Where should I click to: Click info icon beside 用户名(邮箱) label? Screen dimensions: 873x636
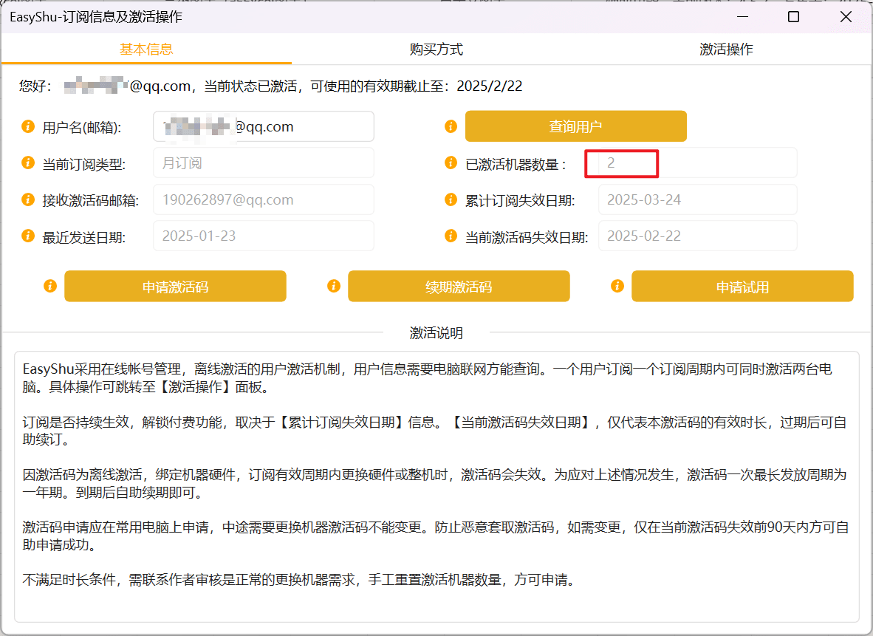(28, 126)
